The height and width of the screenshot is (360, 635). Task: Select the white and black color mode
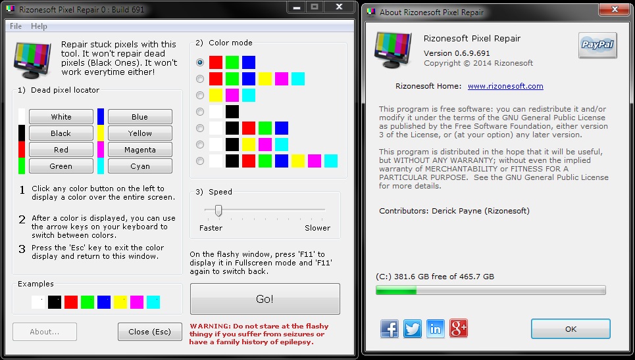pos(200,112)
